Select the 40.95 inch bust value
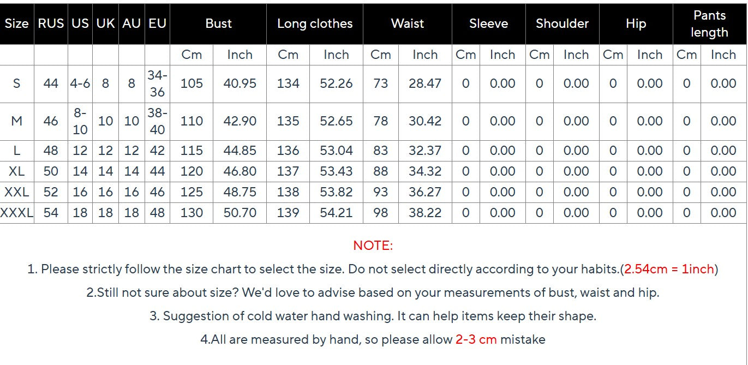The width and height of the screenshot is (748, 365). point(240,83)
